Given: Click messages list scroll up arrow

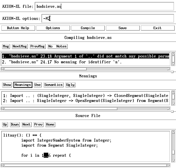Looking at the screenshot, I should [x=173, y=54].
